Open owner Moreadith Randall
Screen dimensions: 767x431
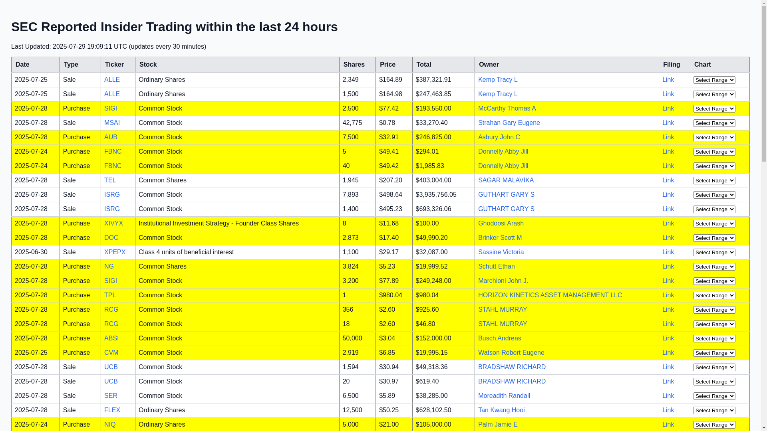504,396
